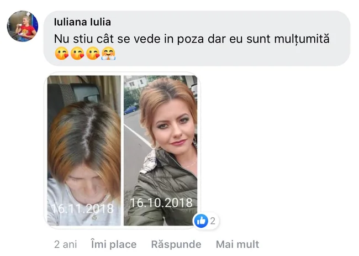Click the 16.10.2018 date overlay

[161, 203]
